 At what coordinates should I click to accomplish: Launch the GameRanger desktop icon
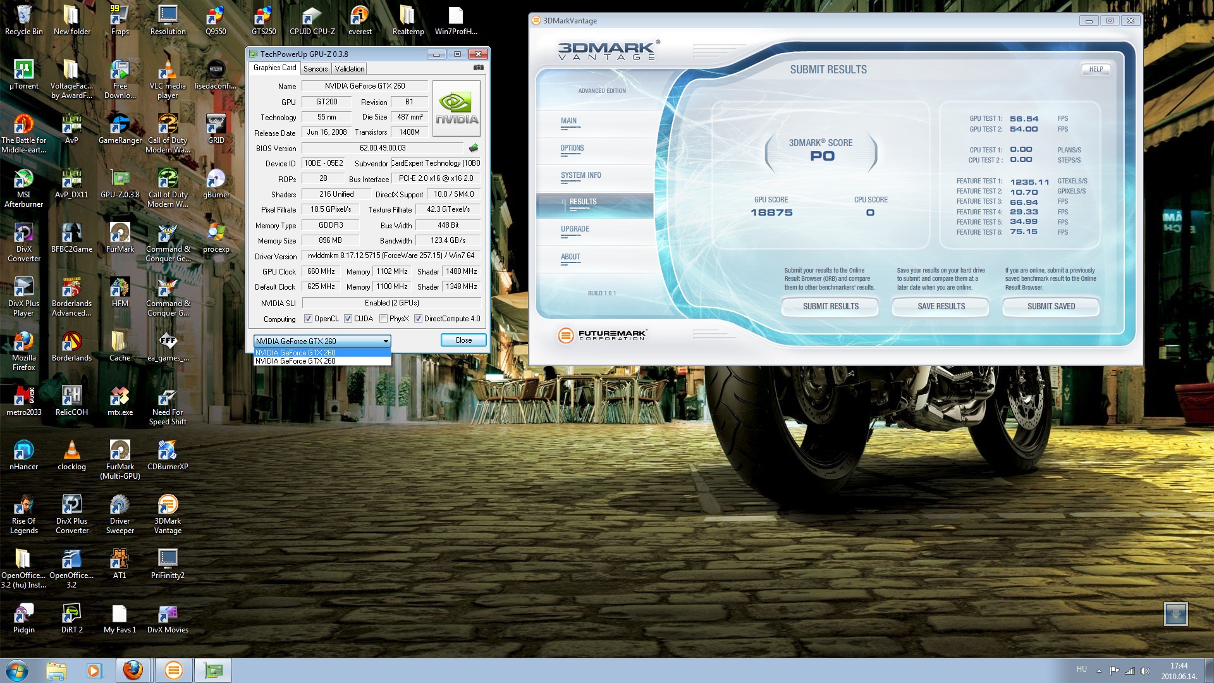[x=120, y=129]
